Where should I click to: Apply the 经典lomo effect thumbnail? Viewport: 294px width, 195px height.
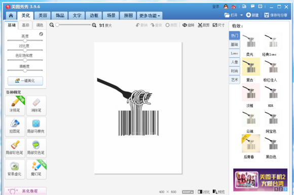(x=273, y=41)
